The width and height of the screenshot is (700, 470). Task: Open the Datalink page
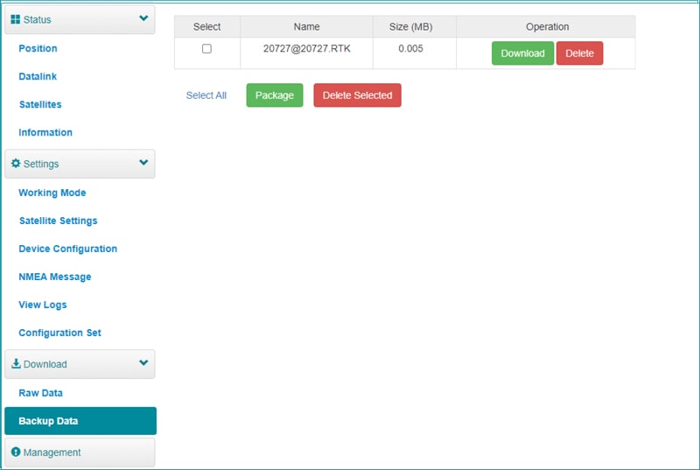pyautogui.click(x=38, y=76)
